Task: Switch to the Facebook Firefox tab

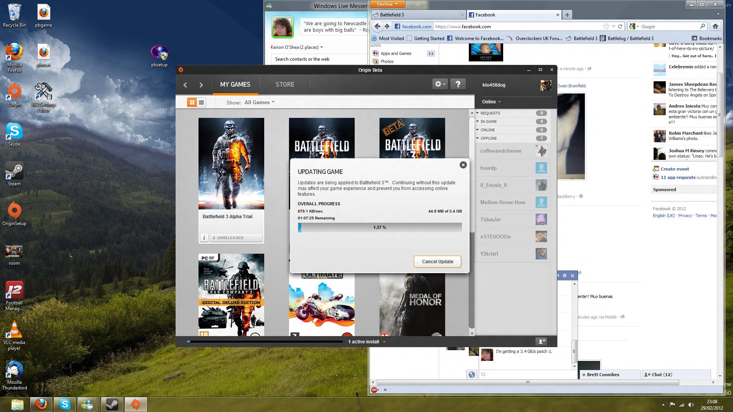Action: pyautogui.click(x=514, y=15)
